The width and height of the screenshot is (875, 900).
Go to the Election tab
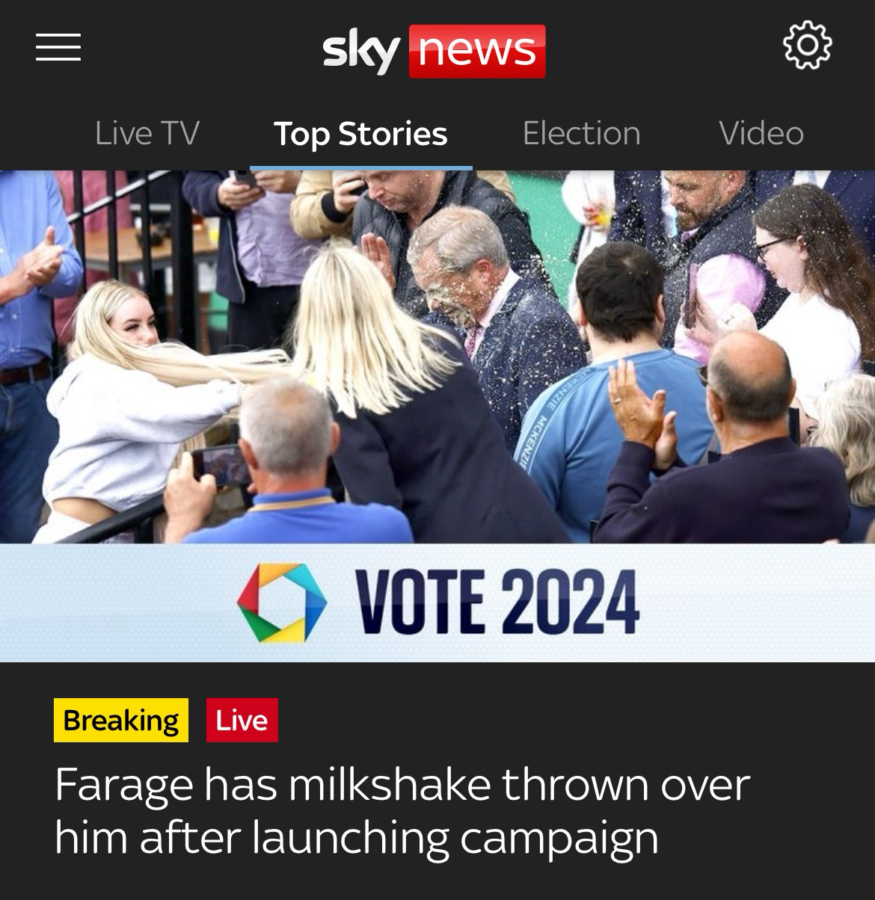(x=581, y=134)
